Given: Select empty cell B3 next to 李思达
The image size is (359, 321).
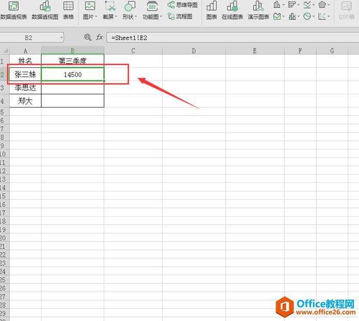Looking at the screenshot, I should pyautogui.click(x=73, y=88).
